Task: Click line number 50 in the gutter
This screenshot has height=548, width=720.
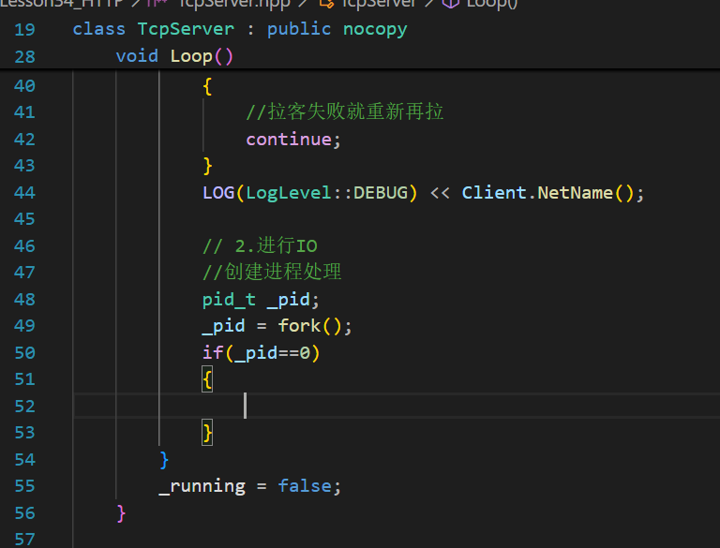Action: click(x=24, y=353)
